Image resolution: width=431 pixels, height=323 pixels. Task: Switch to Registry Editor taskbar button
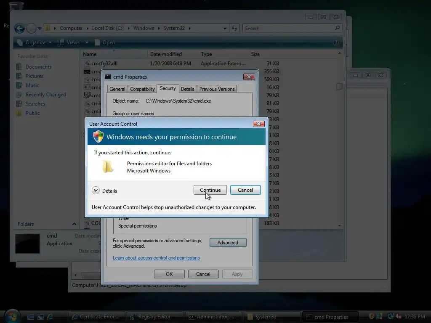coord(155,317)
